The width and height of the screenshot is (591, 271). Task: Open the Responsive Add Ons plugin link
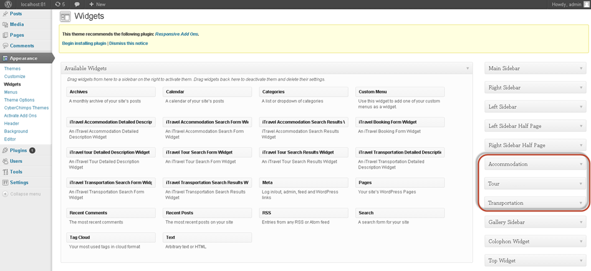176,34
